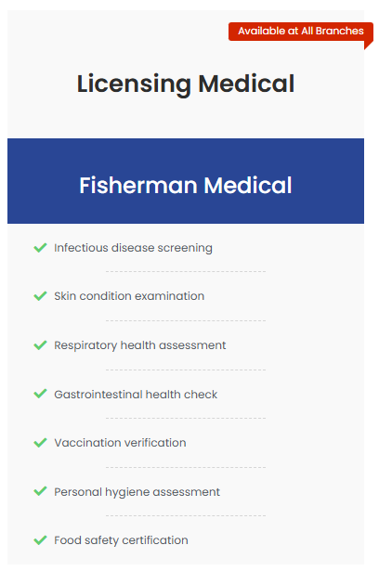The width and height of the screenshot is (379, 584).
Task: Select the checkmark icon for Respiratory health assessment
Action: pos(40,345)
